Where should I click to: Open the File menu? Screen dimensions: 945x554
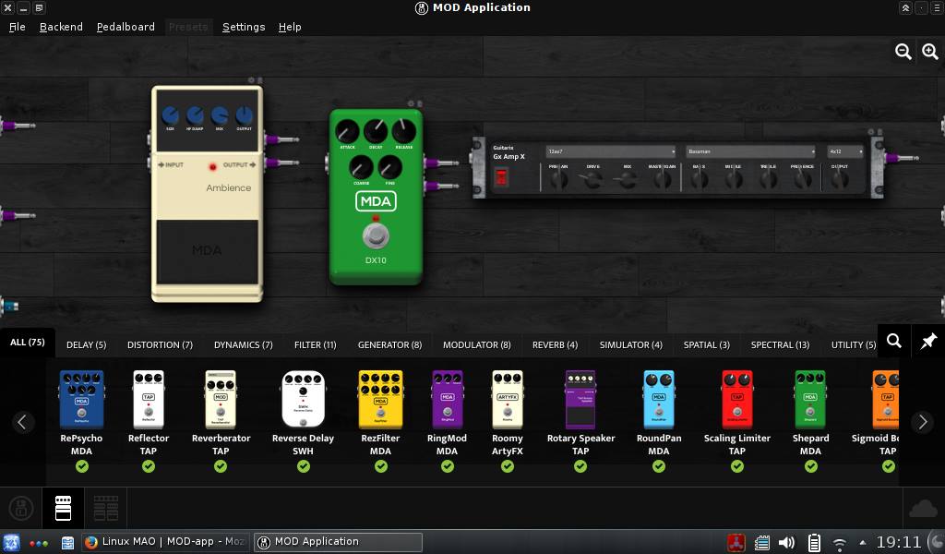[17, 27]
